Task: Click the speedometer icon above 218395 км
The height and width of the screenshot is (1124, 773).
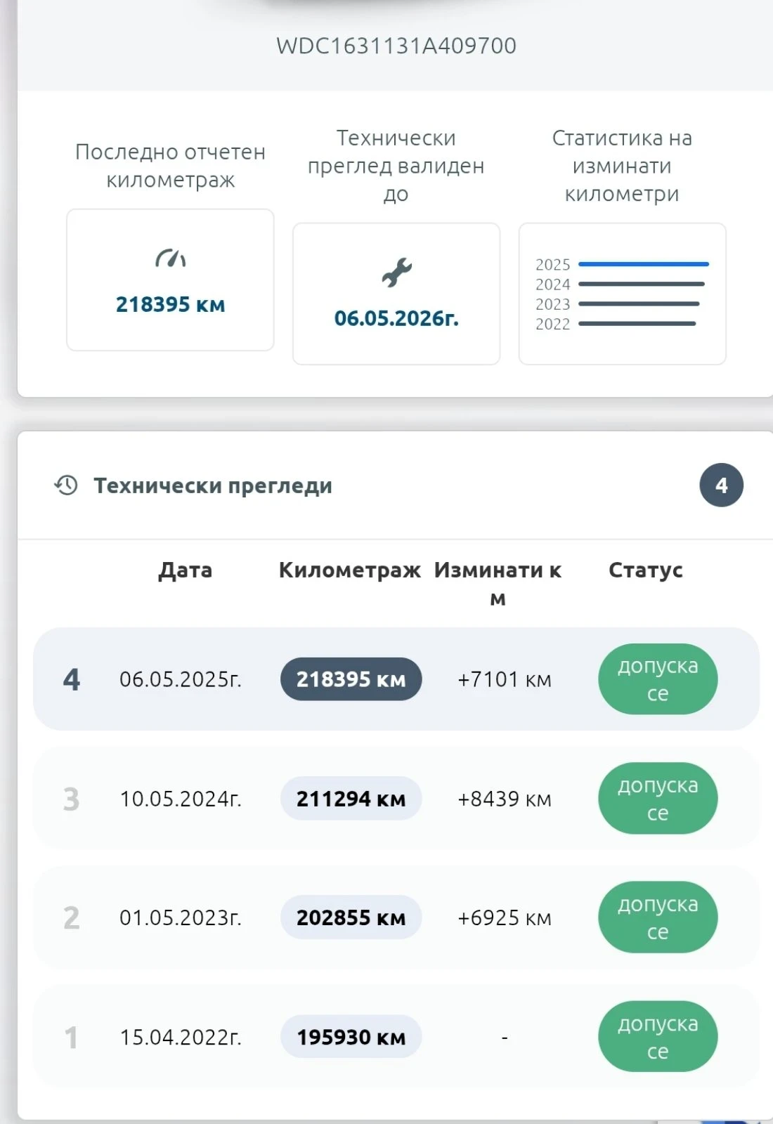Action: coord(170,259)
